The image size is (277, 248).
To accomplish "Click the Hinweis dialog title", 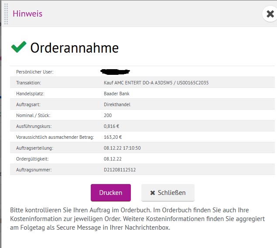I will point(27,14).
